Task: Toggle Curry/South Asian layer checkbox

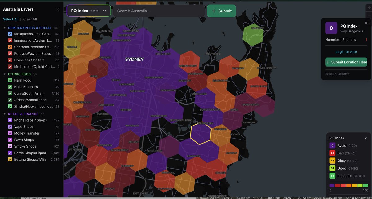Action: tap(10, 93)
